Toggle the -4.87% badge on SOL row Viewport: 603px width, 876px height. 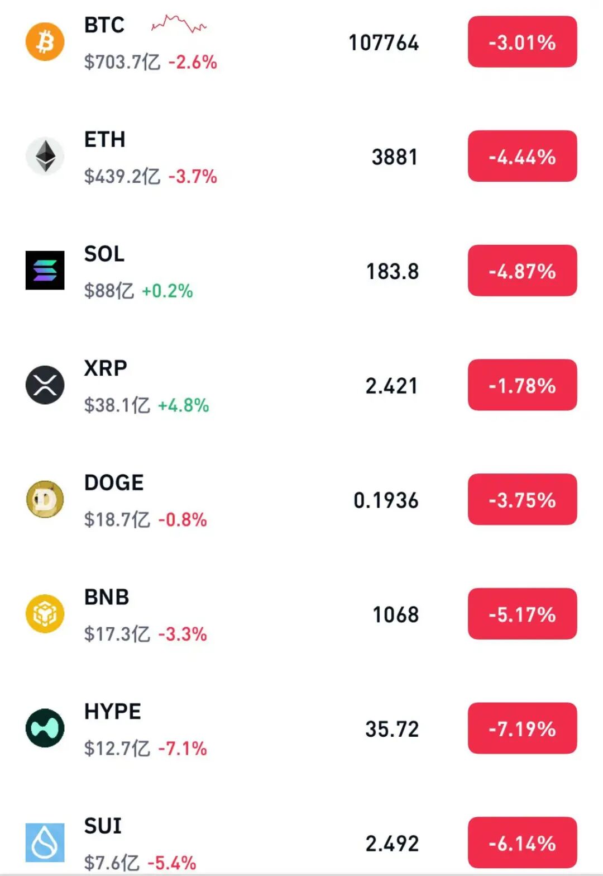pos(522,271)
